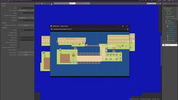The height and width of the screenshot is (100, 178).
Task: Enable the unbounded scrolling checkbox
Action: (x=19, y=15)
